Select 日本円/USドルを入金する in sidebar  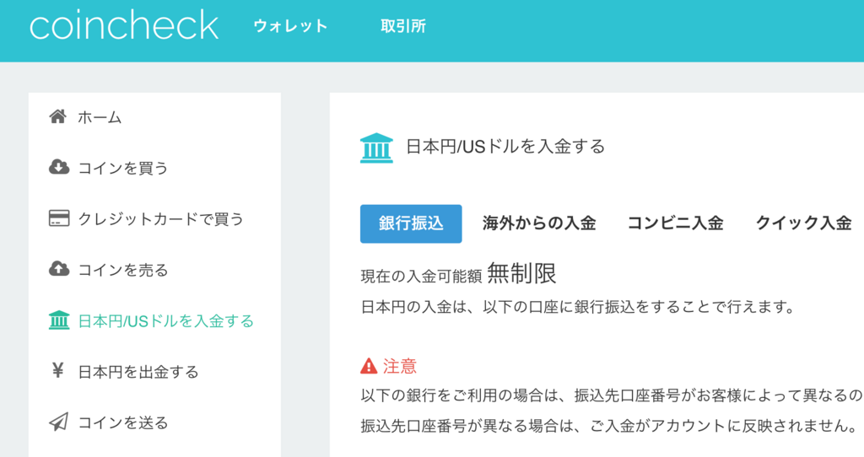click(x=166, y=321)
